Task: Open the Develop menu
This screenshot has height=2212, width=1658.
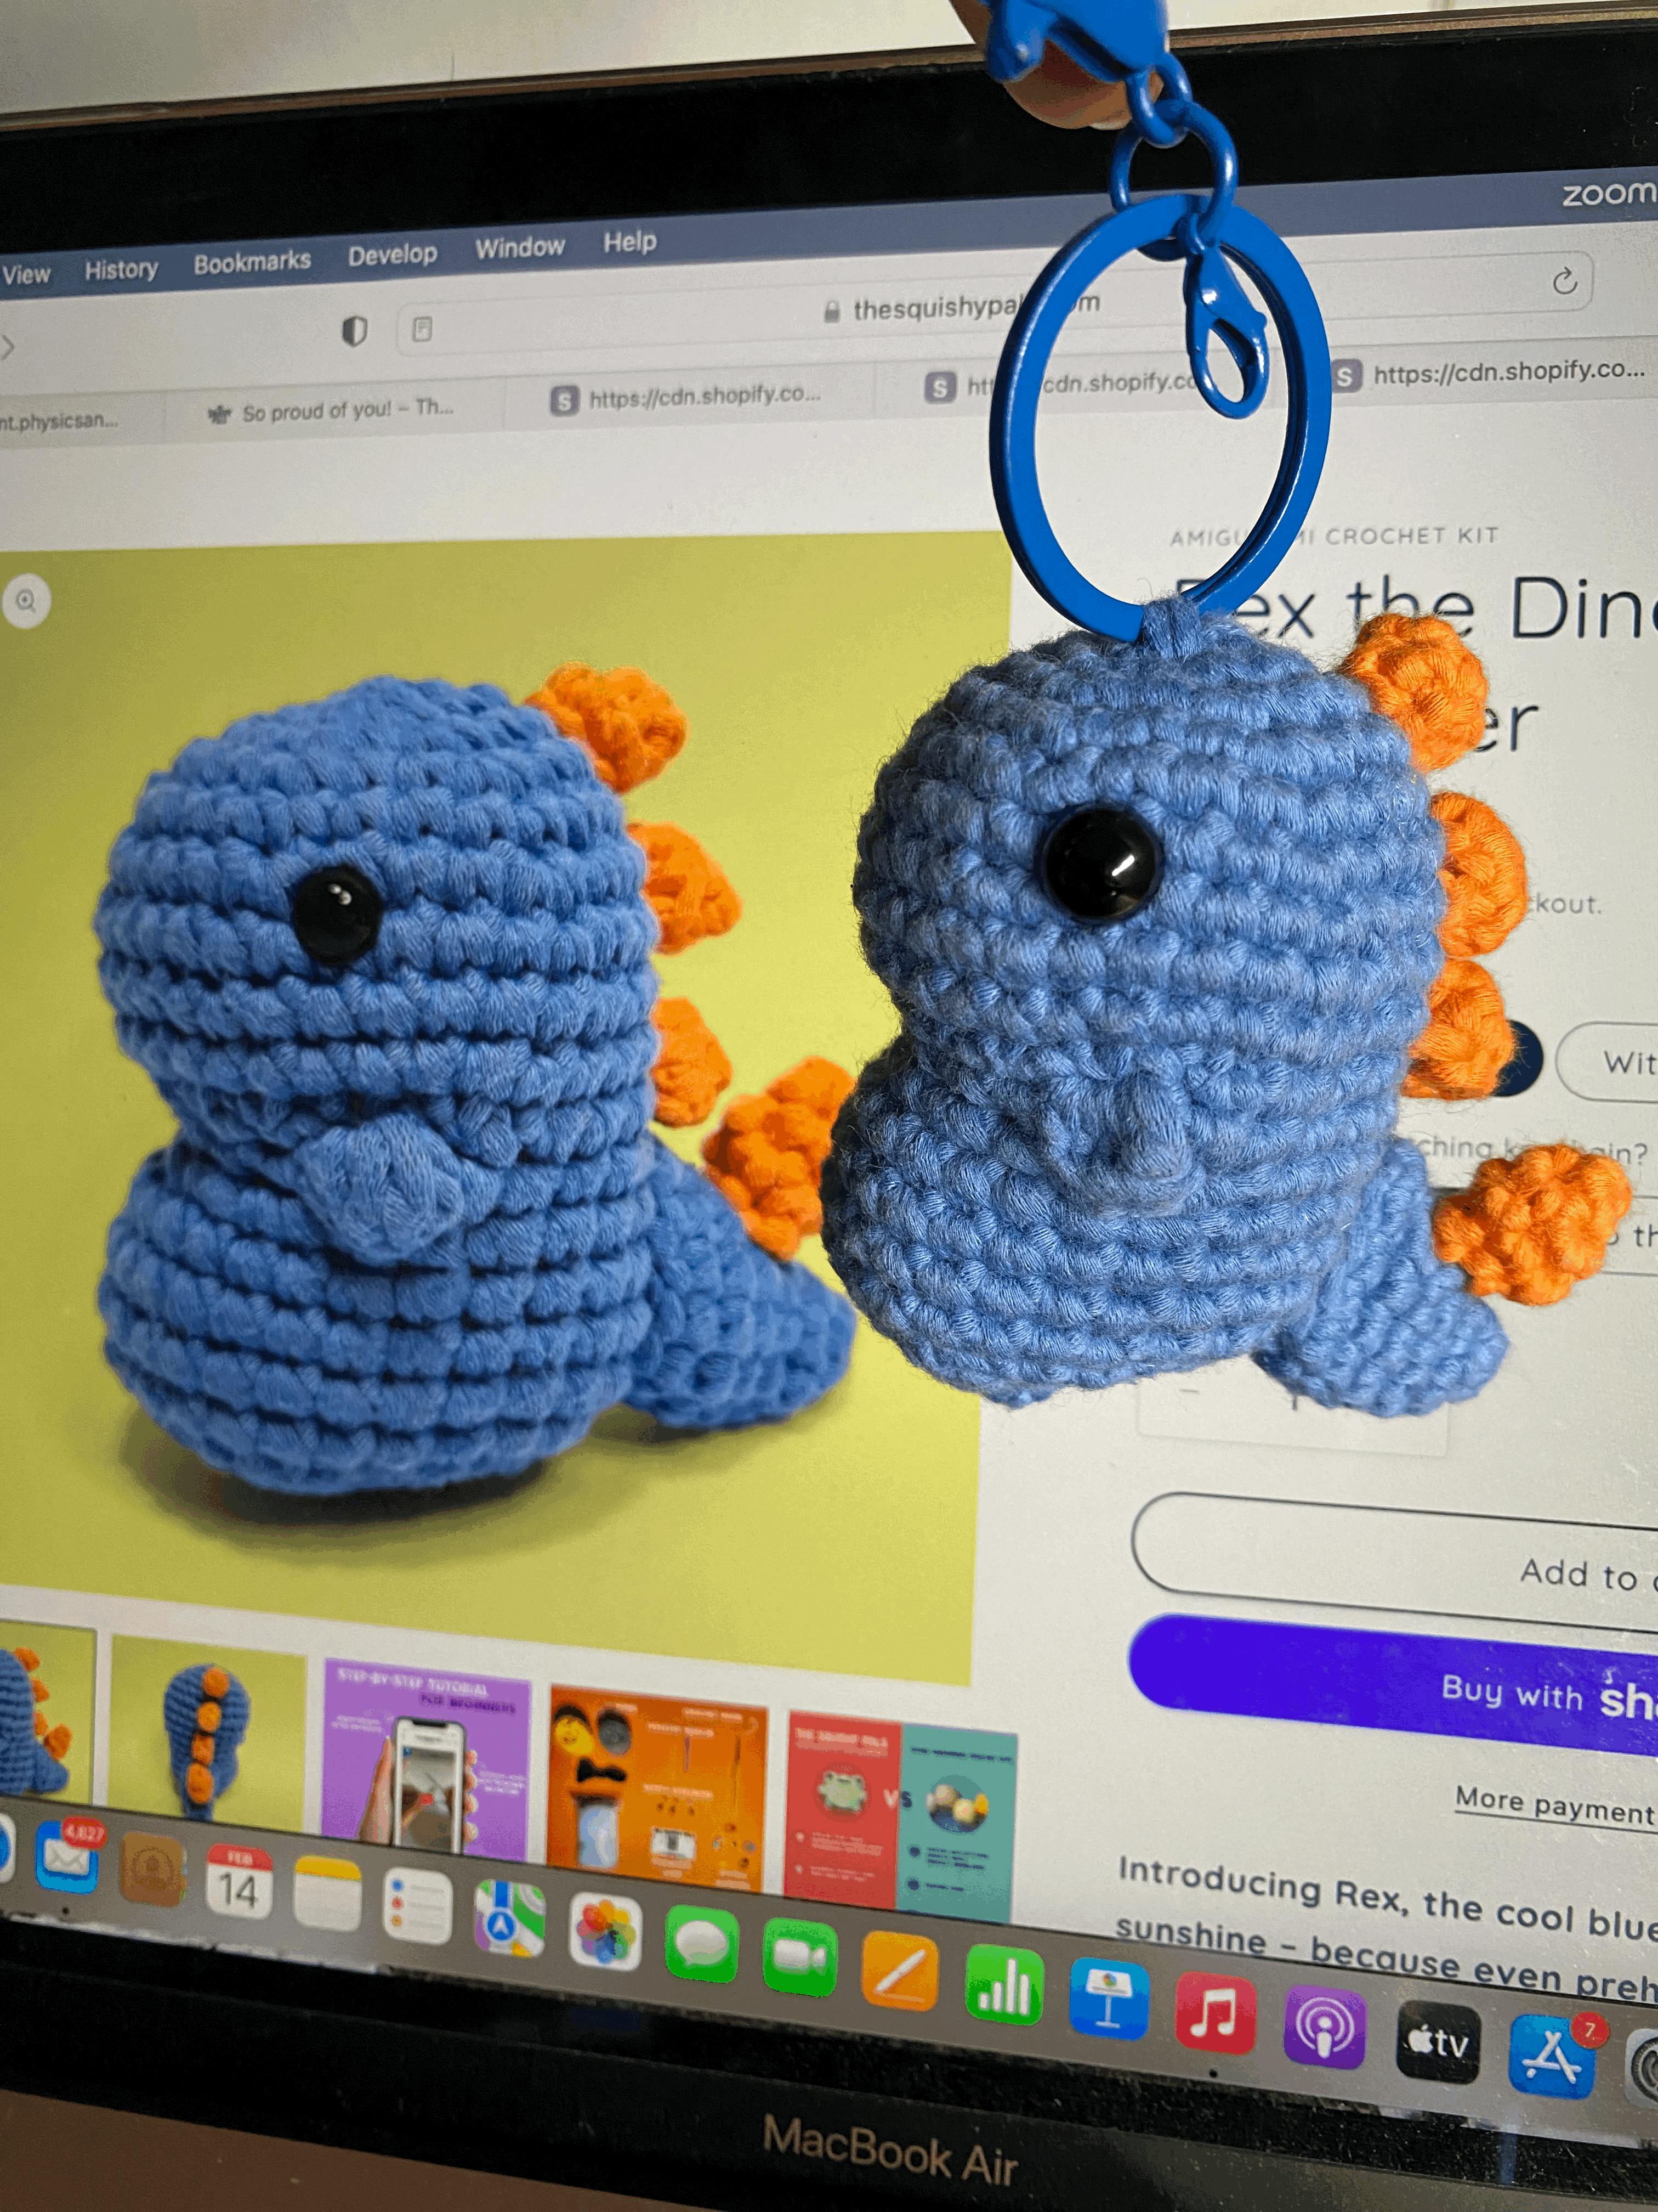Action: pyautogui.click(x=392, y=255)
